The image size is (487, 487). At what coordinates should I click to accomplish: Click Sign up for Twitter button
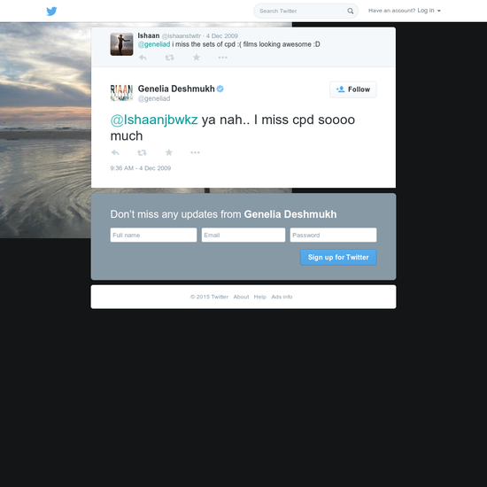tap(338, 257)
